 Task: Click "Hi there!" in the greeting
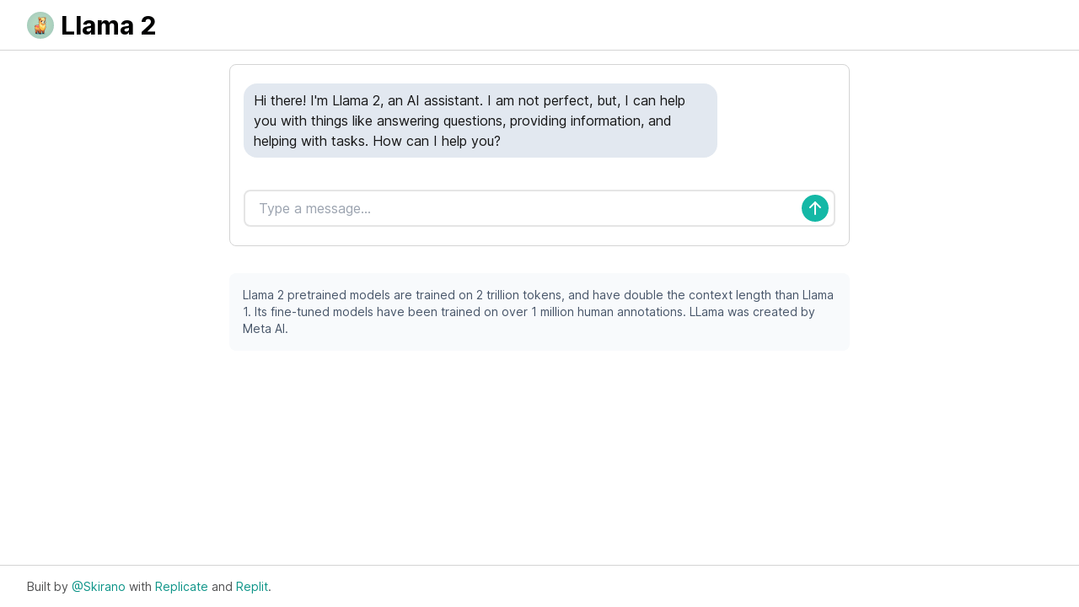click(x=280, y=100)
